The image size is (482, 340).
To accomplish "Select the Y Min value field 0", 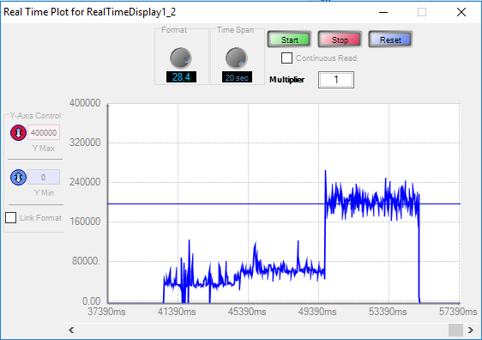I will point(44,177).
